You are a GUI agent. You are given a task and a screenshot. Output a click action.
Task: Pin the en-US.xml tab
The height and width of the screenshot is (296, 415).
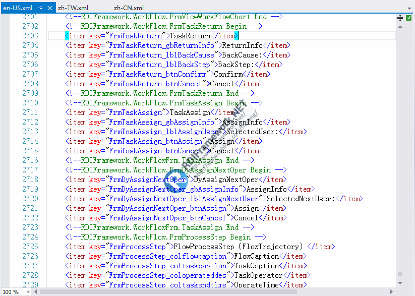click(x=40, y=8)
